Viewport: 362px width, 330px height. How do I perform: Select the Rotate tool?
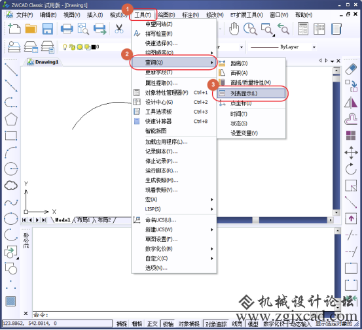pos(351,169)
